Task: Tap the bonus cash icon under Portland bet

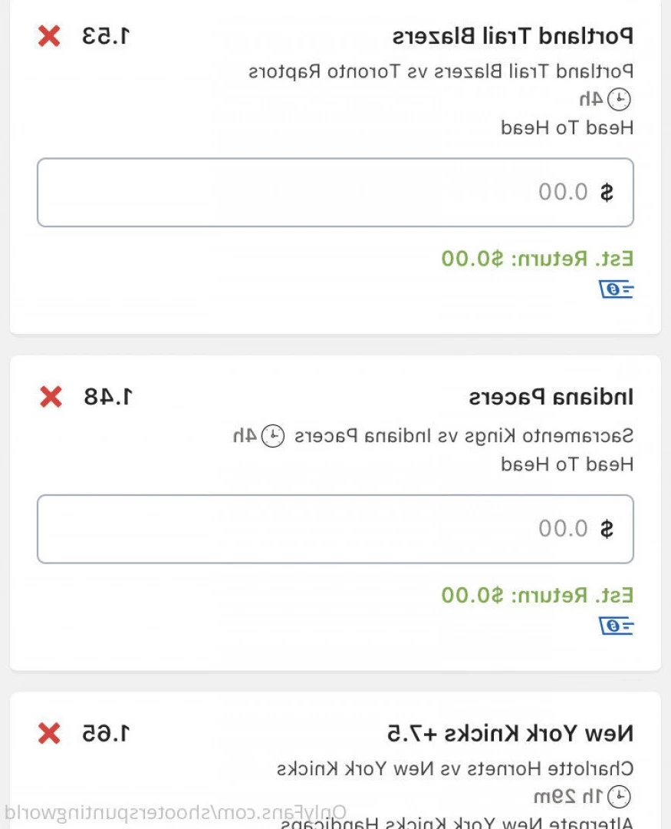Action: tap(616, 289)
